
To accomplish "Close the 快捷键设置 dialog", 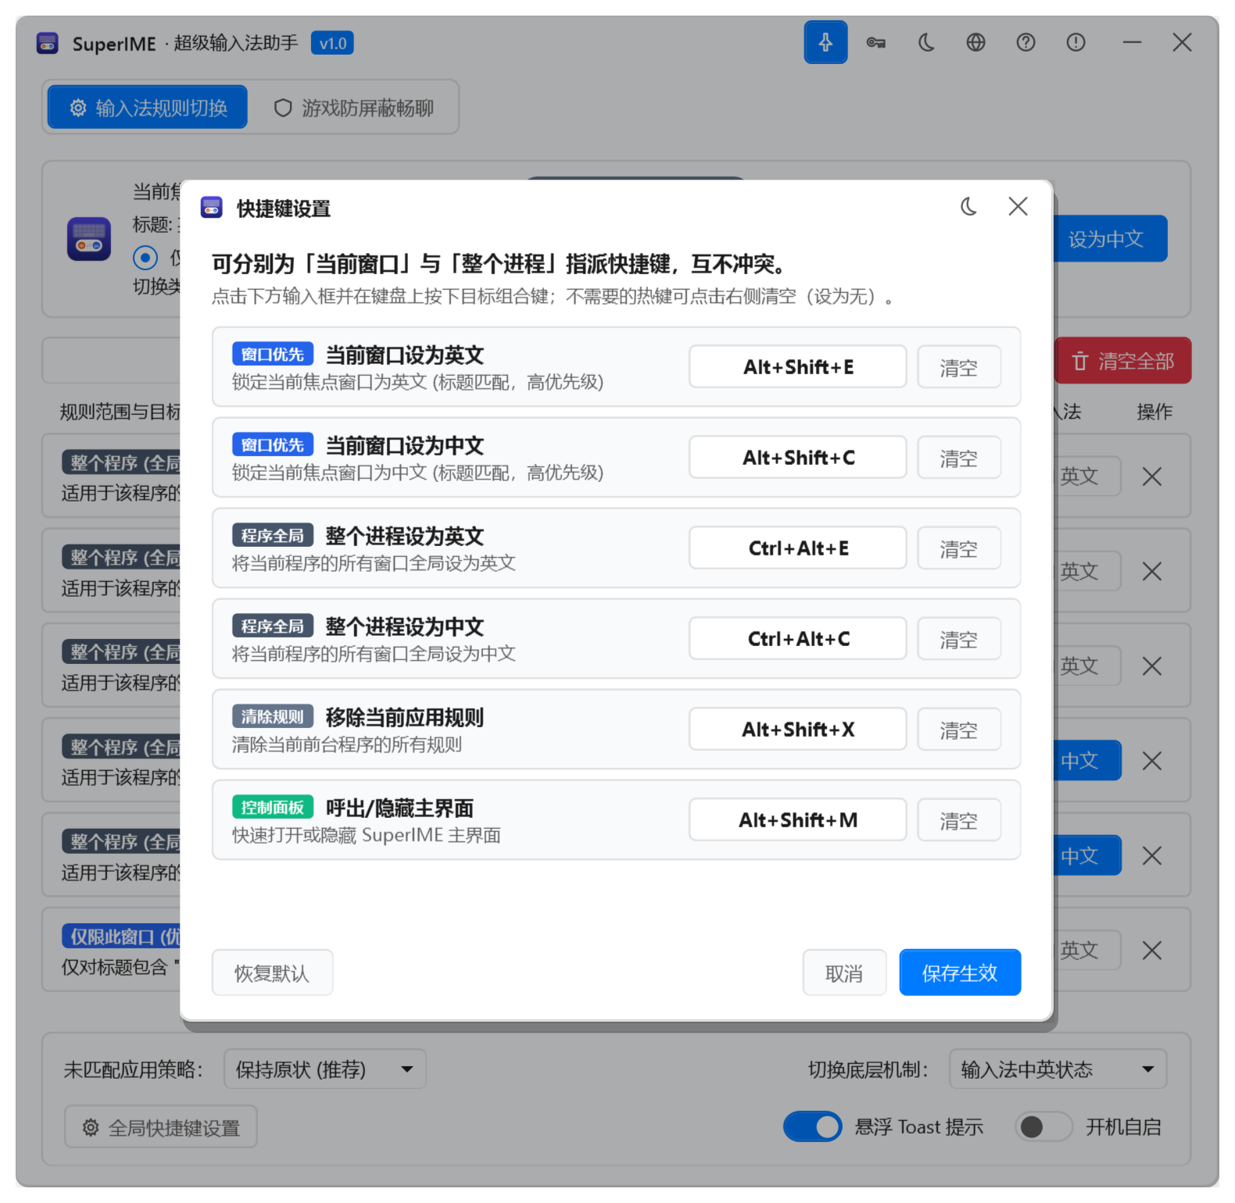I will click(1018, 206).
